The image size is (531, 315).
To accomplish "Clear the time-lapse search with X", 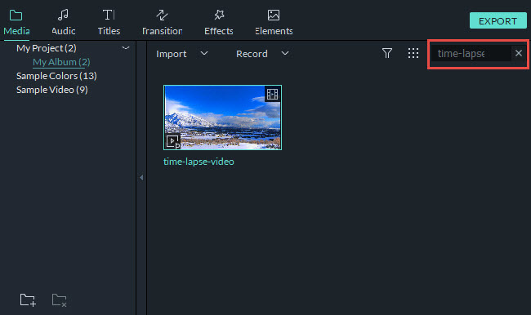I will tap(519, 53).
